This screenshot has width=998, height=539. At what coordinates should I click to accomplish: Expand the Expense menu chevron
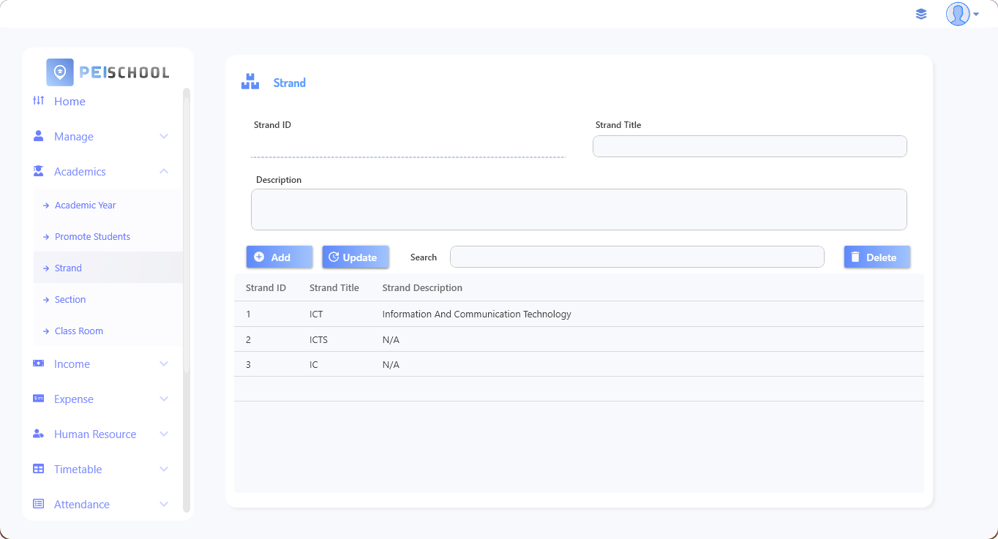[x=164, y=399]
